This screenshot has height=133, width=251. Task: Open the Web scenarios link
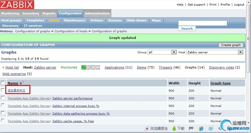[x=14, y=74]
